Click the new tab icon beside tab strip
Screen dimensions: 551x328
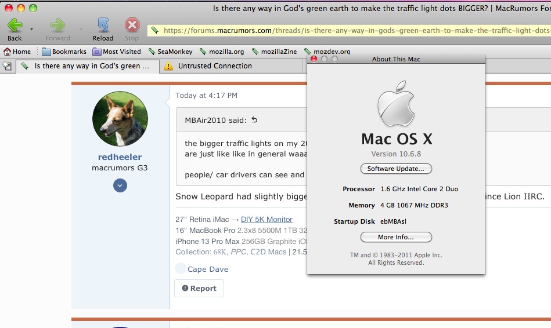point(7,66)
